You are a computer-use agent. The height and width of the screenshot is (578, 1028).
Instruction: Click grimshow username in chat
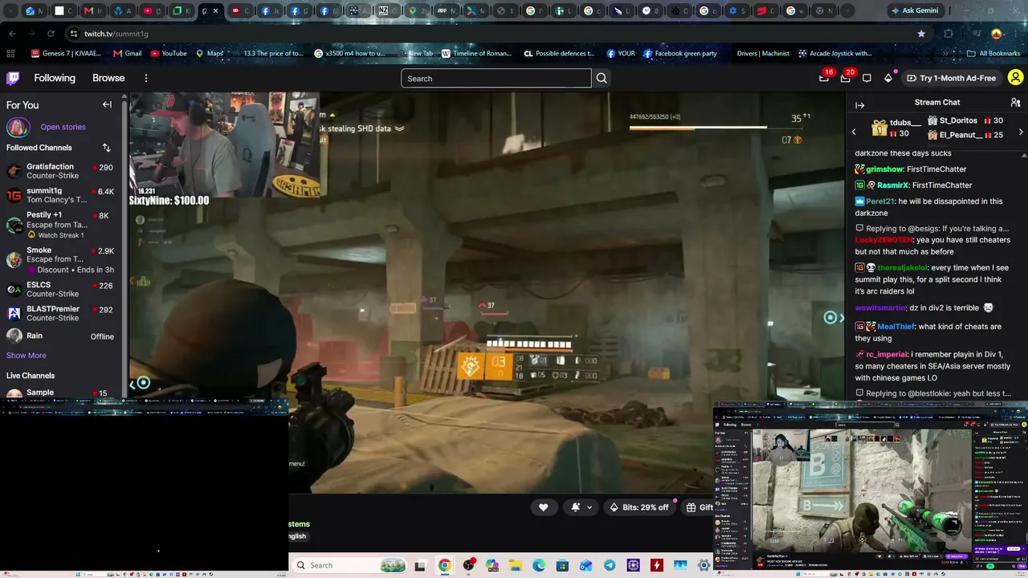pos(884,169)
